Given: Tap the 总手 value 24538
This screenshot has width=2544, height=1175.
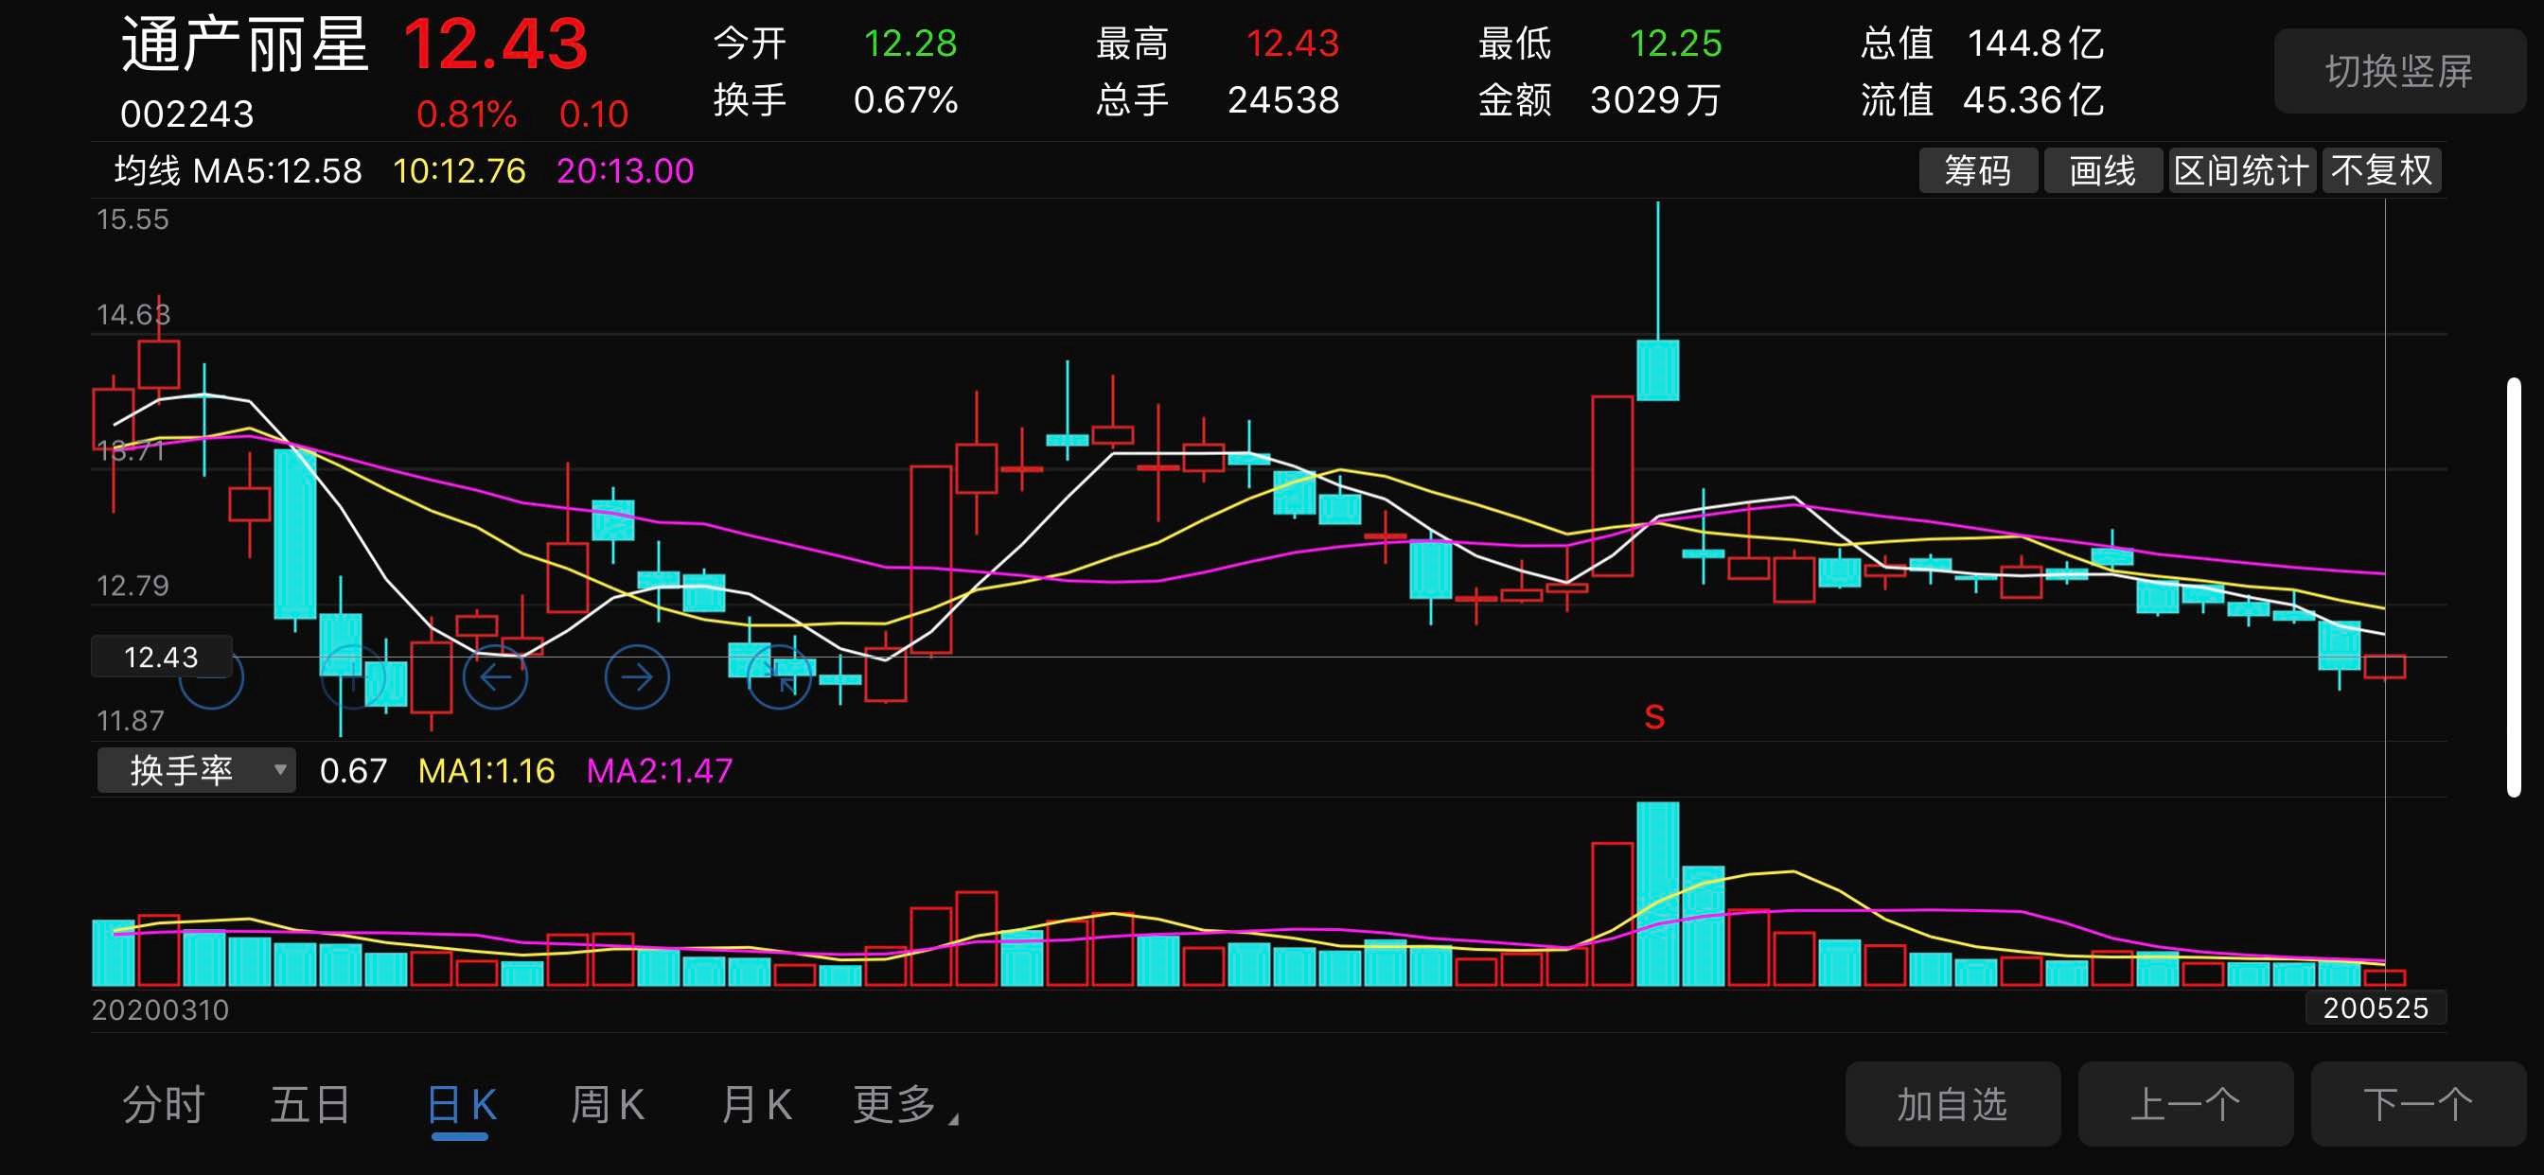Looking at the screenshot, I should 1282,99.
